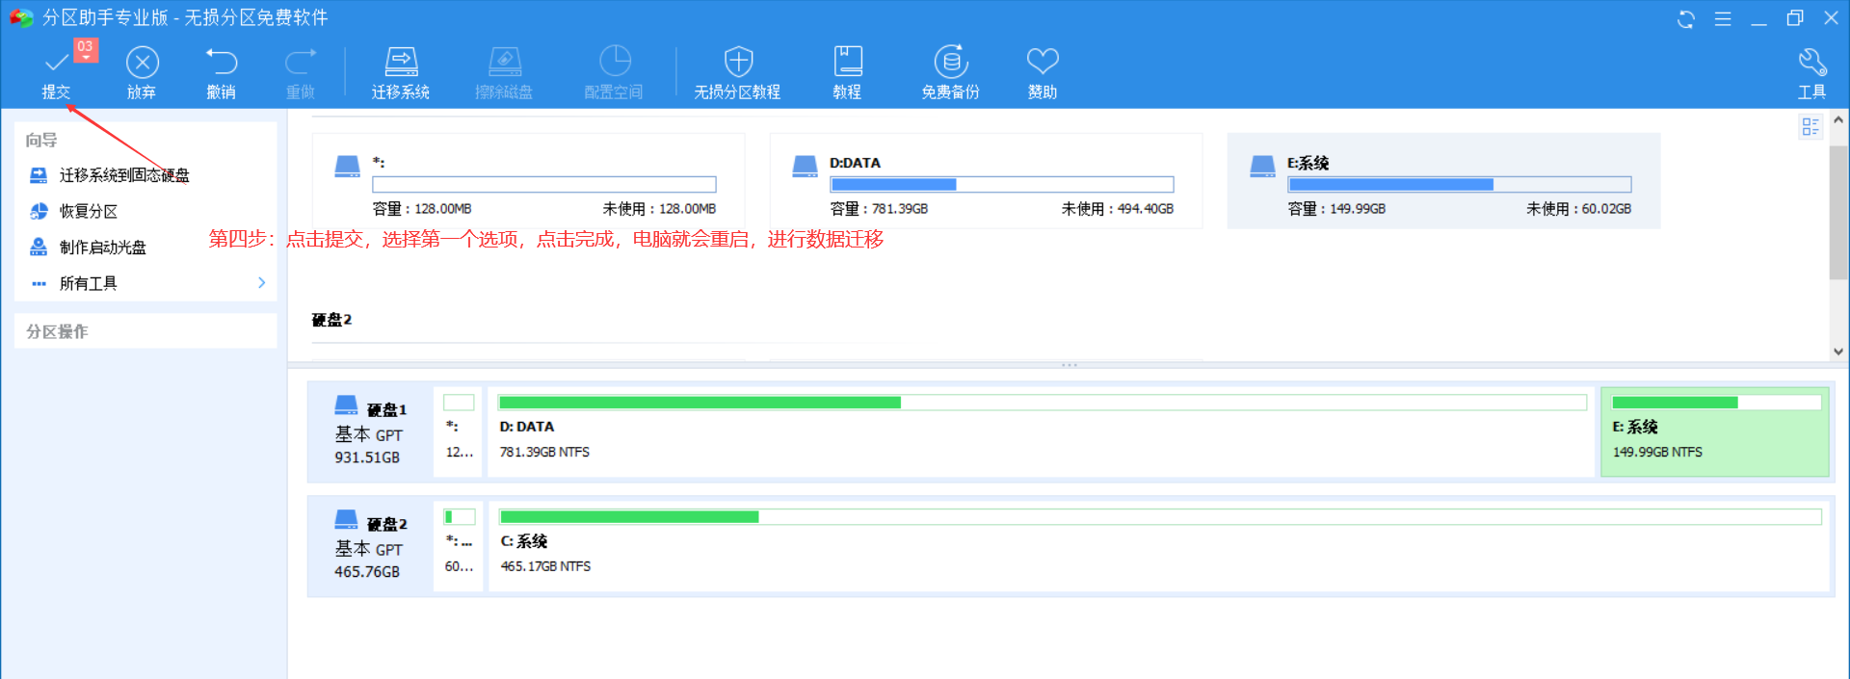
Task: Click the refresh icon in title bar
Action: pos(1686,19)
